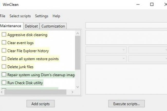Screen dimensions: 167x111
Task: Open the Help menu
Action: point(56,16)
